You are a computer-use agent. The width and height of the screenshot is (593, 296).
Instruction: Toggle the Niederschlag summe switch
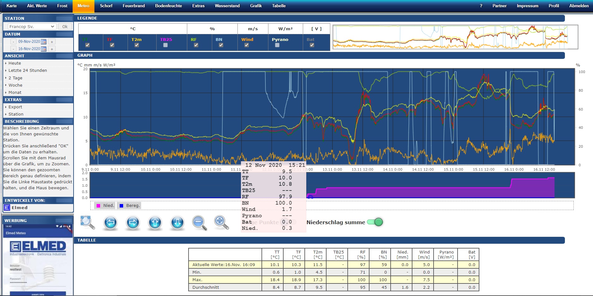[x=375, y=222]
